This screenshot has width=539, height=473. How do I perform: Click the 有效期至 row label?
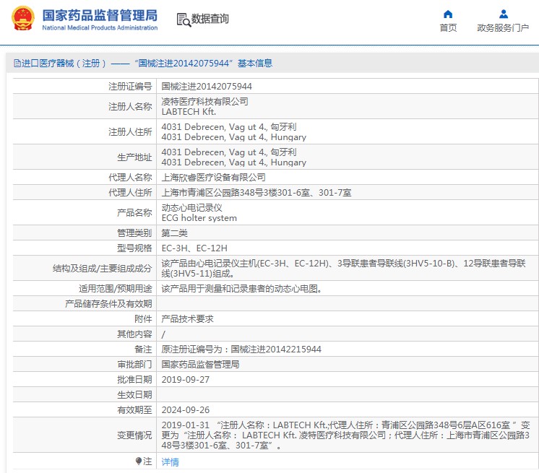[134, 409]
